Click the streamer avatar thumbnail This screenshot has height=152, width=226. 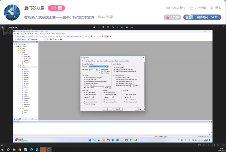[x=12, y=12]
